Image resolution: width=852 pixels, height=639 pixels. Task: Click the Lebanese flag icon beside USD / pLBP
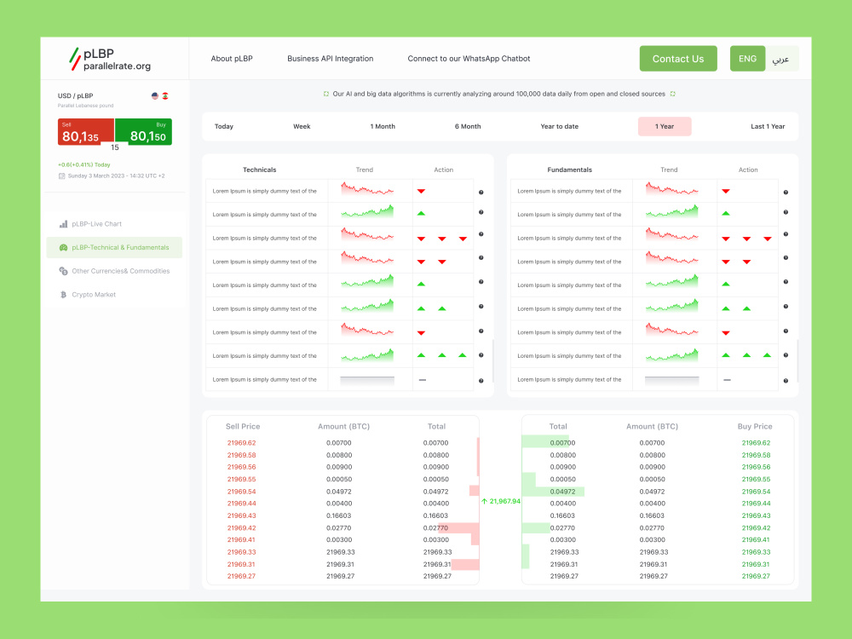tap(165, 96)
